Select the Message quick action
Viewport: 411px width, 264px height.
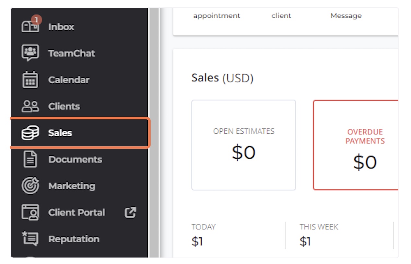point(346,16)
